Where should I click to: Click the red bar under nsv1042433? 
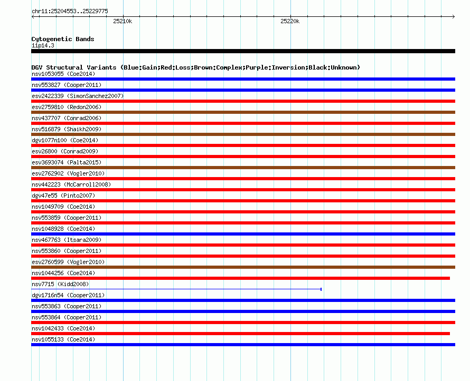coord(240,334)
